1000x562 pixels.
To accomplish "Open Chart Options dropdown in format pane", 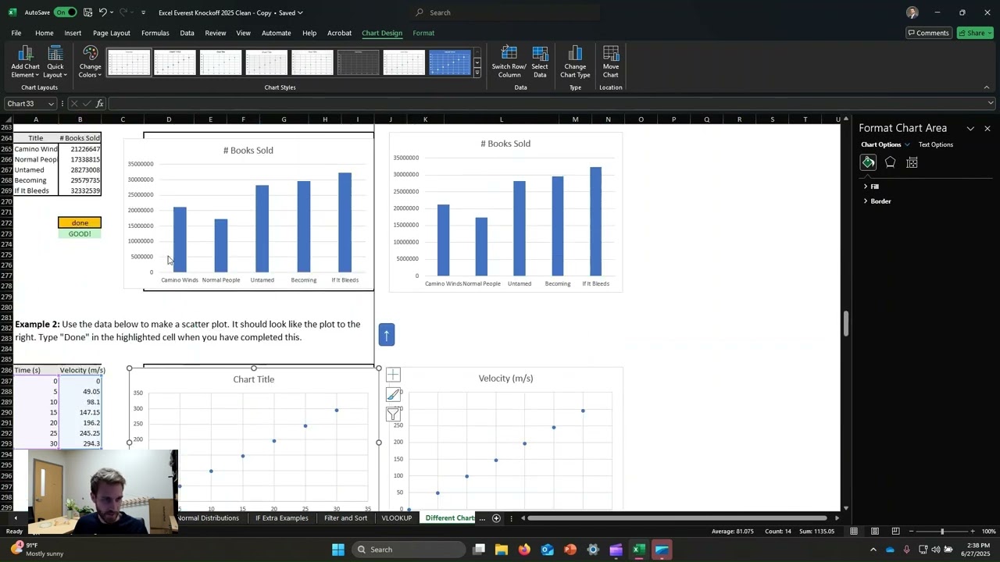I will coord(907,144).
